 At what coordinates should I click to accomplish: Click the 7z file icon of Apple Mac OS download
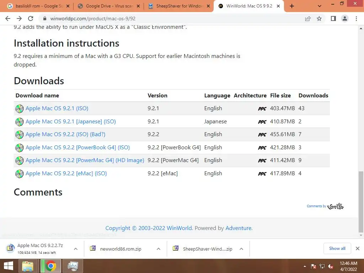point(10,248)
